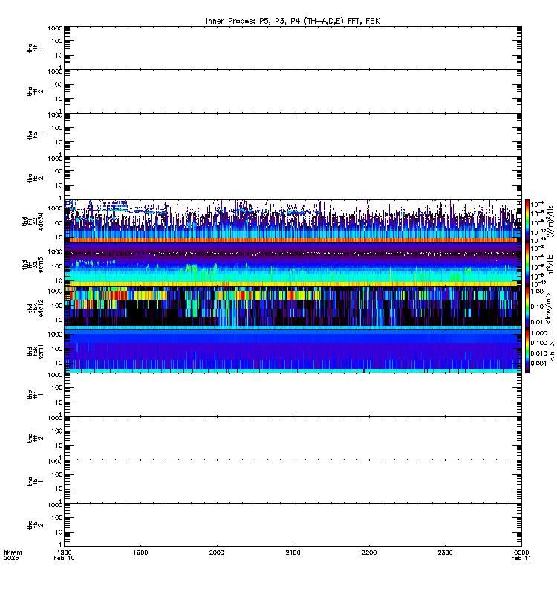Click the "thd ff 32 edc34" panel label
The height and width of the screenshot is (595, 557).
click(33, 222)
